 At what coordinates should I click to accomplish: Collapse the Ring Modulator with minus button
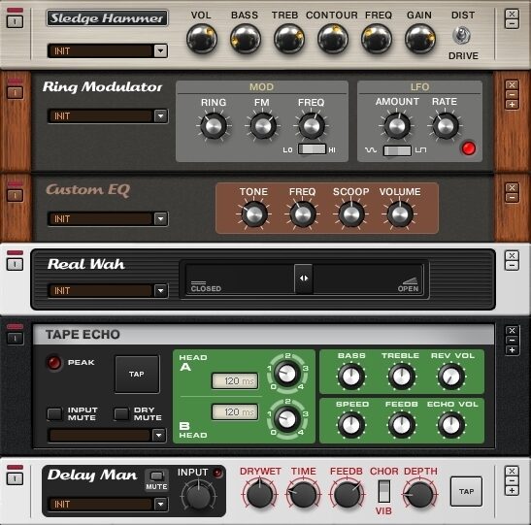click(512, 95)
